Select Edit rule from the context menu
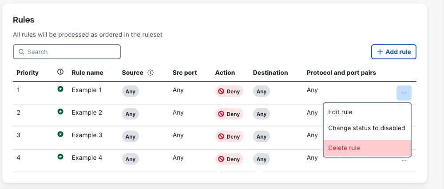Screen dimensions: 444x189 tap(340, 112)
